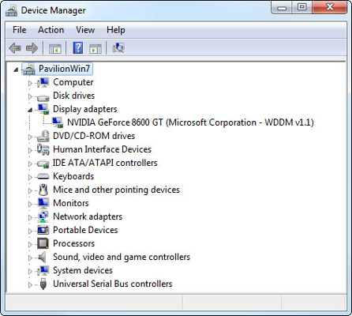The width and height of the screenshot is (352, 316).
Task: Click the NVIDIA GeForce 8600 GT icon
Action: pos(58,122)
